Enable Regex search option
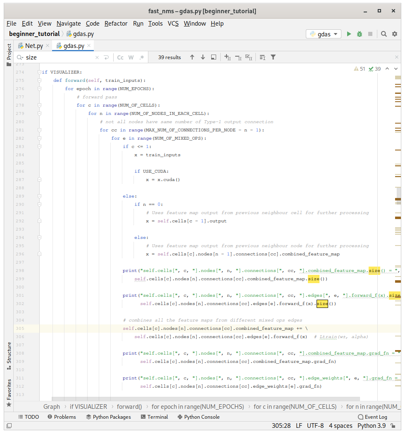 pyautogui.click(x=142, y=57)
